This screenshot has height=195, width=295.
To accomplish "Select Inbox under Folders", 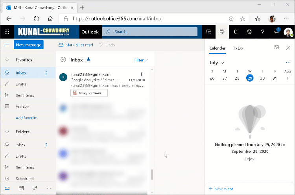I will 28,145.
